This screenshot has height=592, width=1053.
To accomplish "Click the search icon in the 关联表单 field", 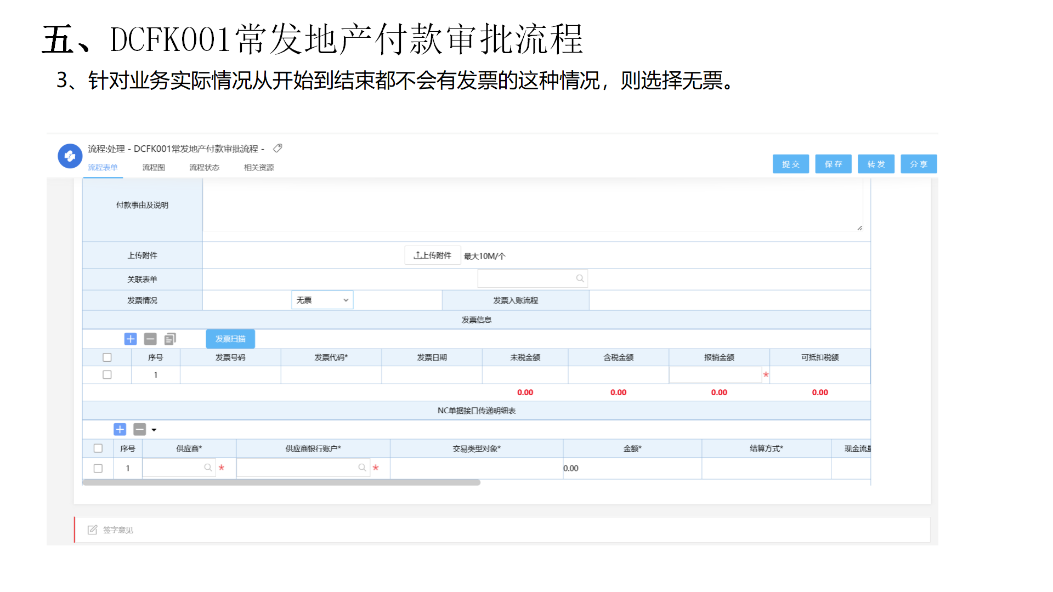I will tap(580, 278).
